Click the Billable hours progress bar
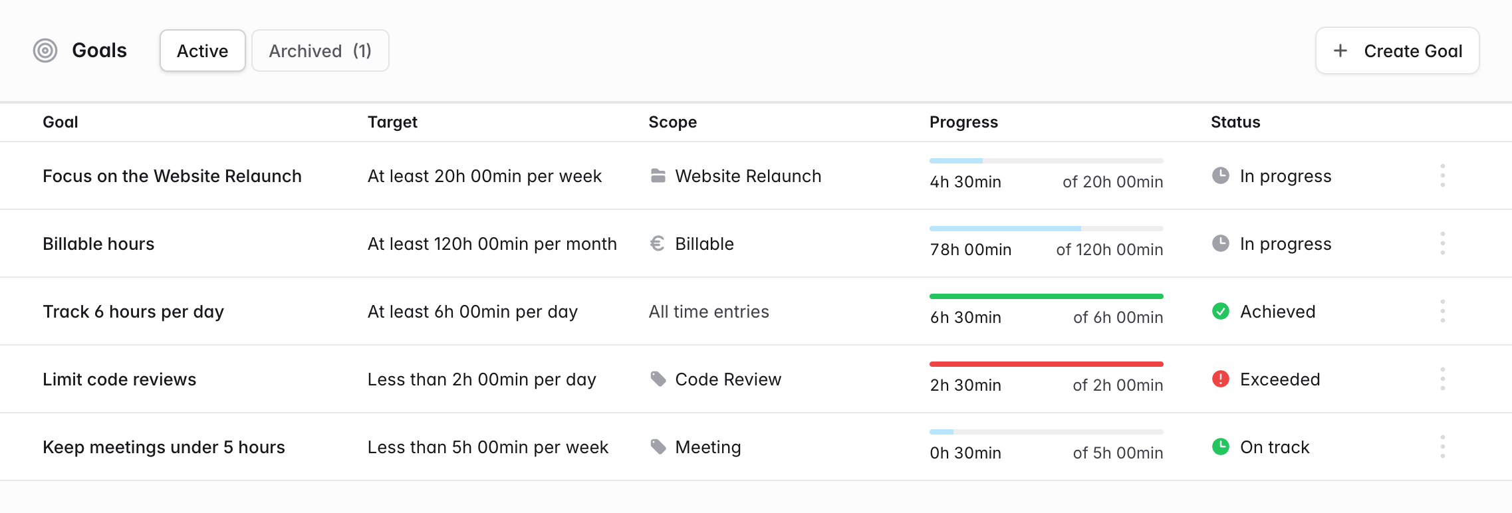1512x513 pixels. pos(1047,229)
